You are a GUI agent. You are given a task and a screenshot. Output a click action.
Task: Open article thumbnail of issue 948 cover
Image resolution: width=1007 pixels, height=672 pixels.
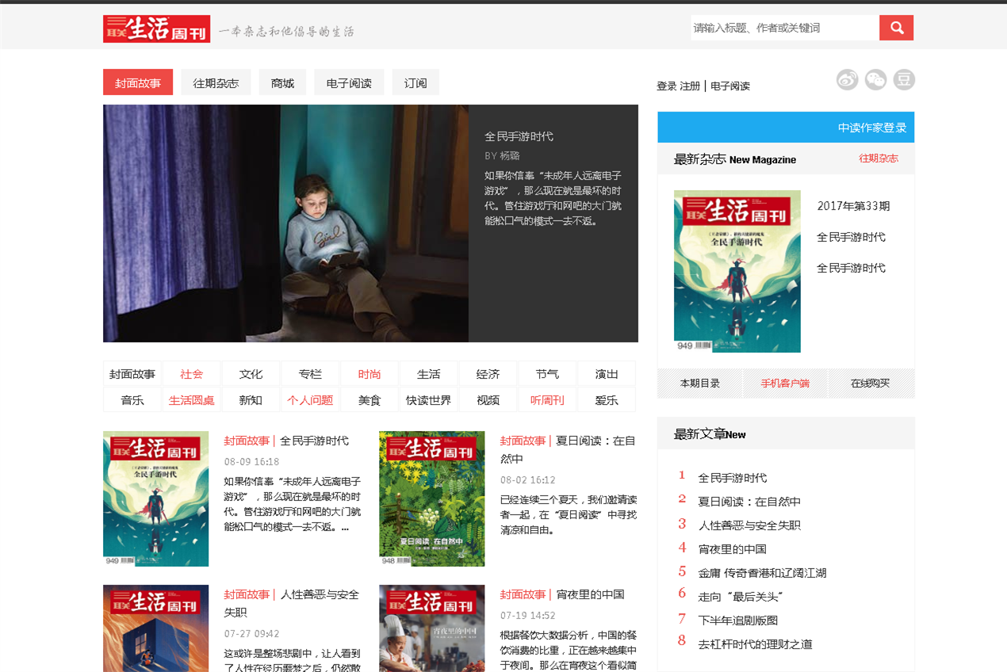[431, 498]
